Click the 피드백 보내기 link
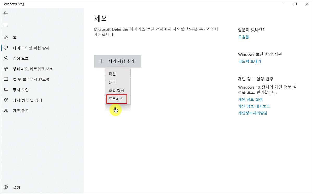Image resolution: width=313 pixels, height=194 pixels. pyautogui.click(x=250, y=61)
